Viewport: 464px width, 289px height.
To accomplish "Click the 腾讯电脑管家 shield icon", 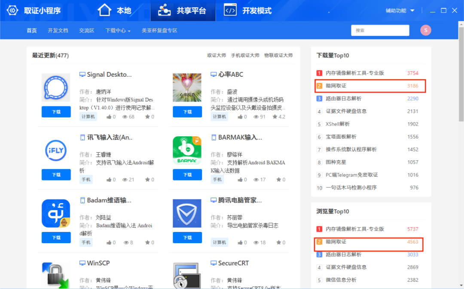I will [x=187, y=214].
